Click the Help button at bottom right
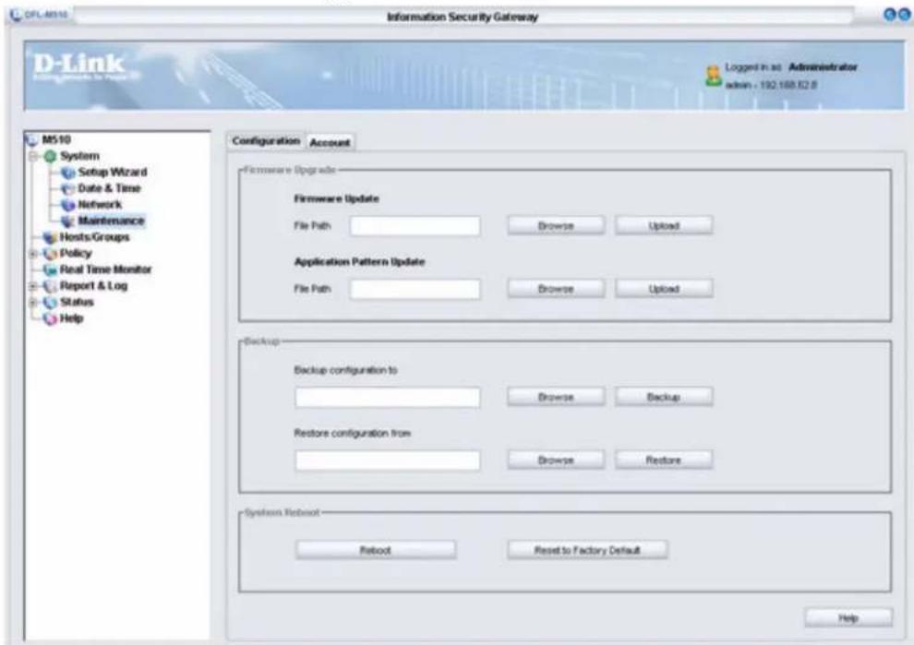 (848, 618)
